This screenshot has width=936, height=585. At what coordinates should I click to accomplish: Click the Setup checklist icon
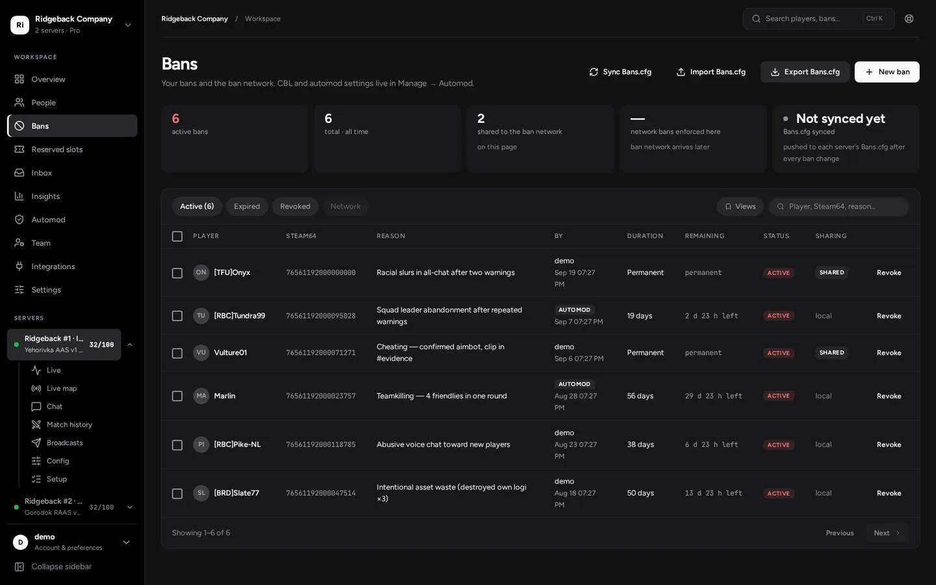[x=36, y=480]
